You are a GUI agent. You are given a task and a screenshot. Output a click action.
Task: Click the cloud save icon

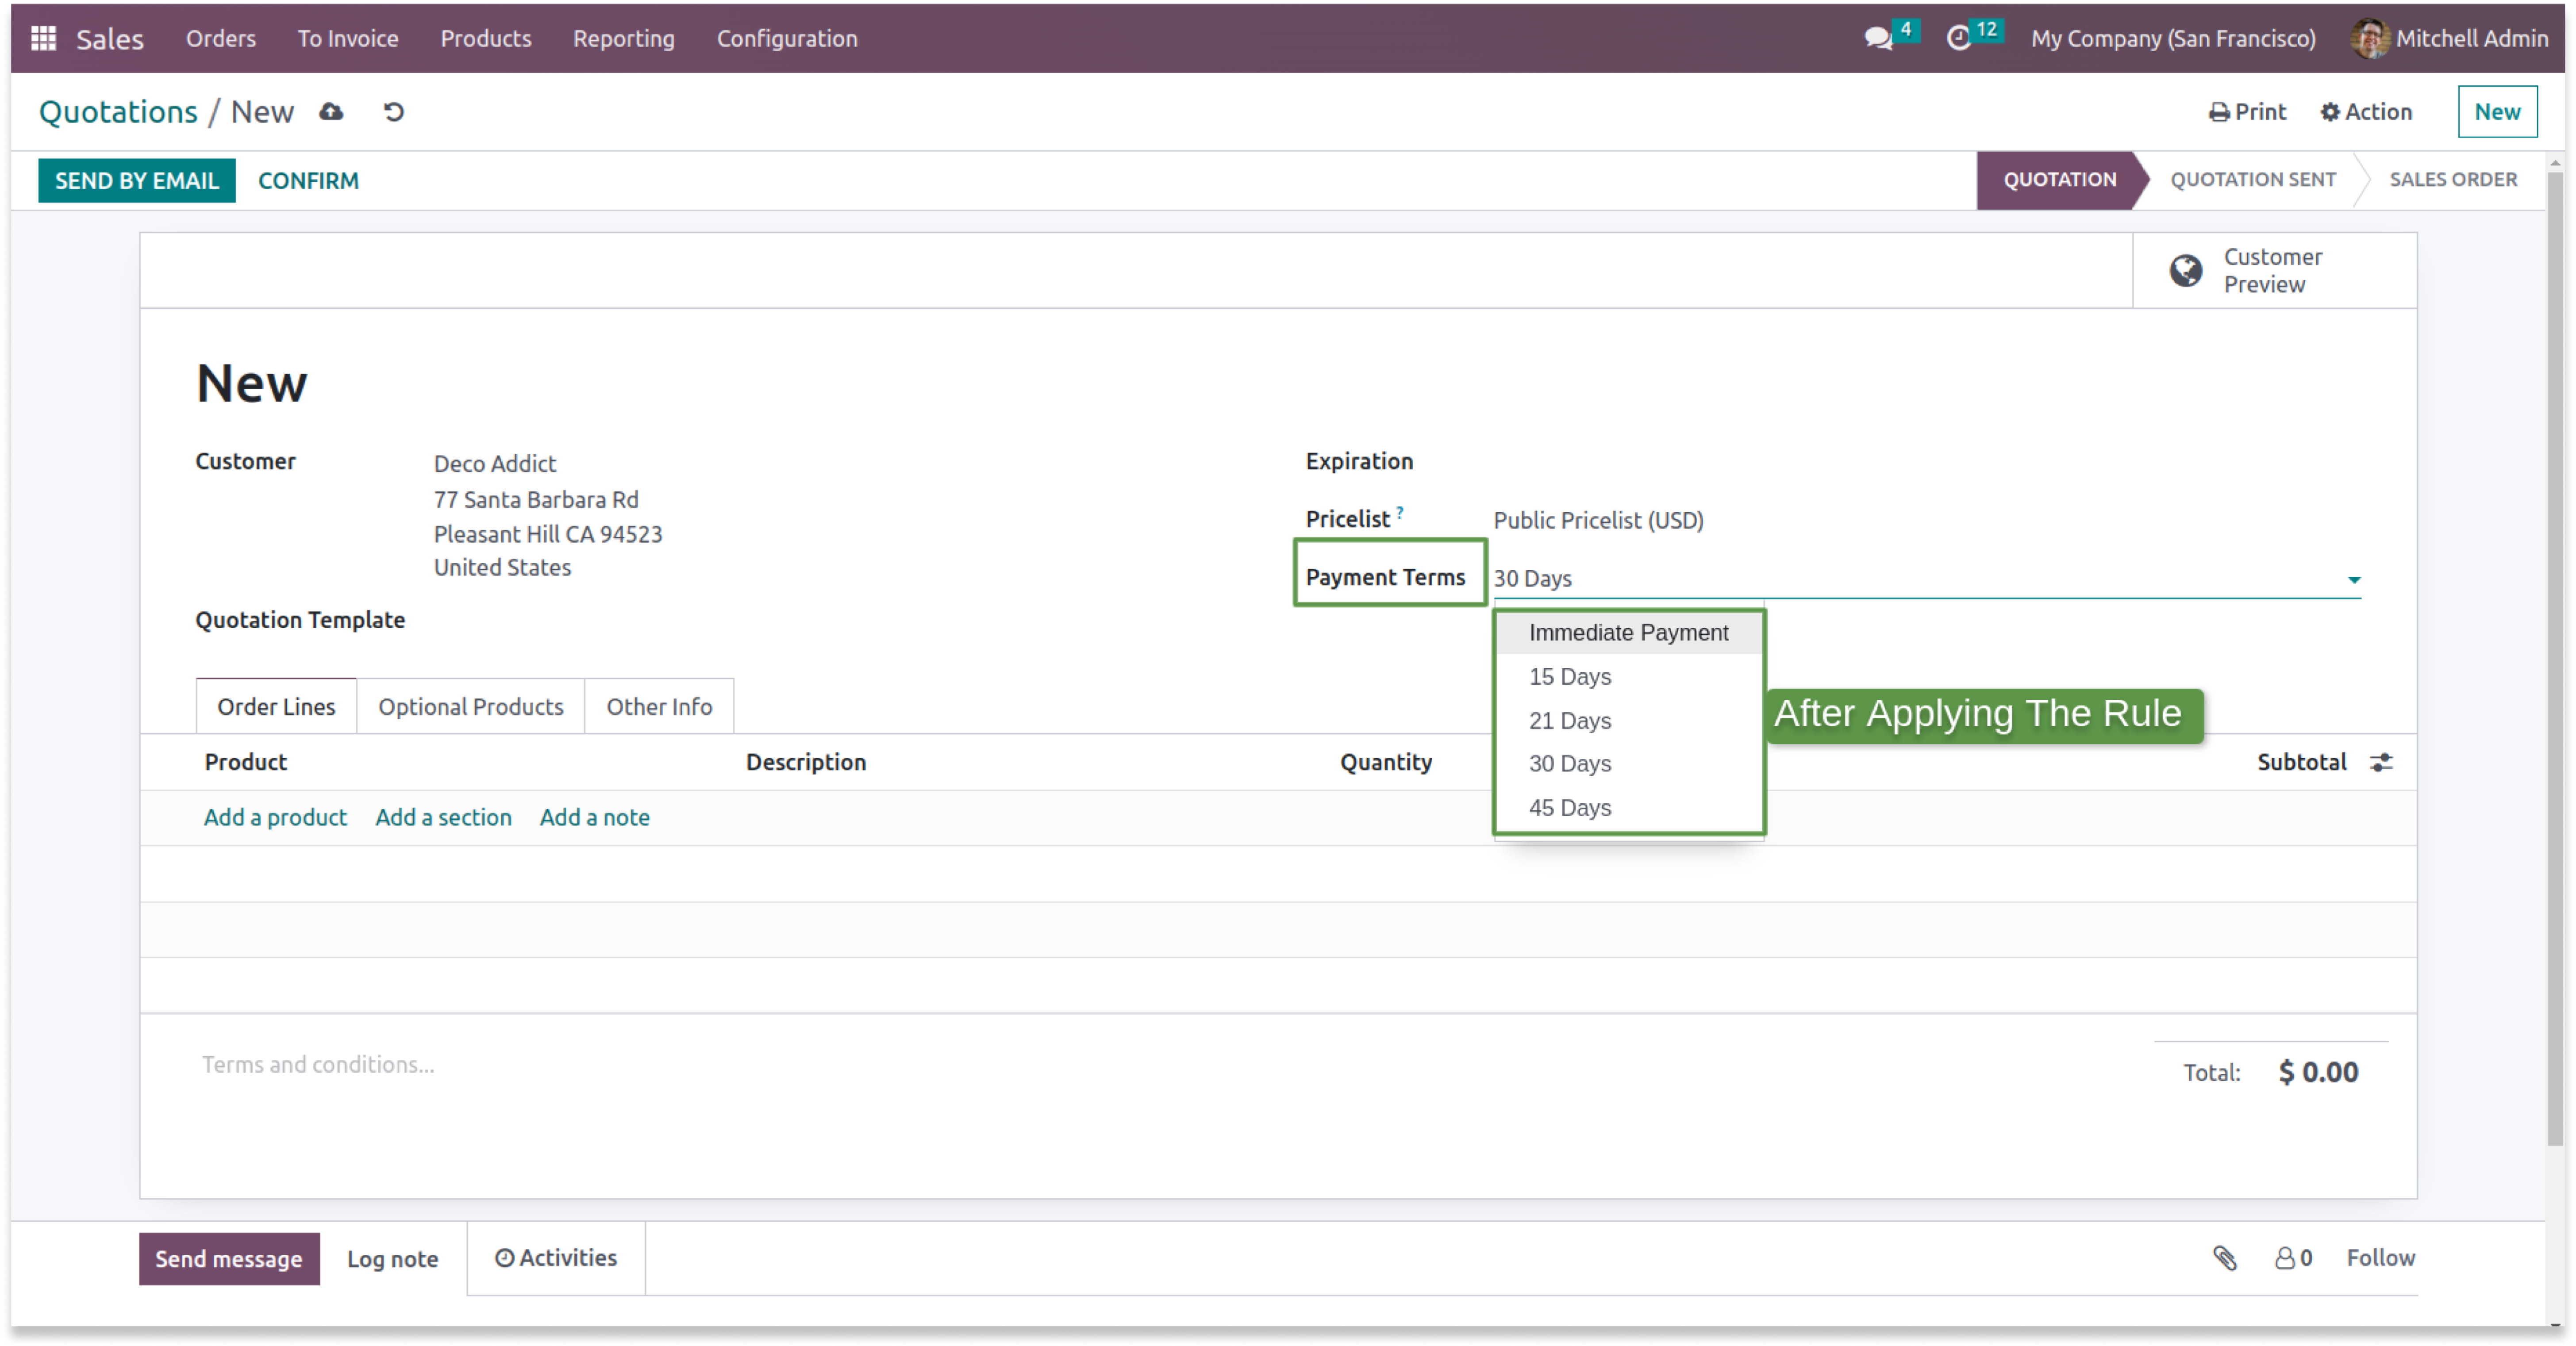tap(331, 112)
